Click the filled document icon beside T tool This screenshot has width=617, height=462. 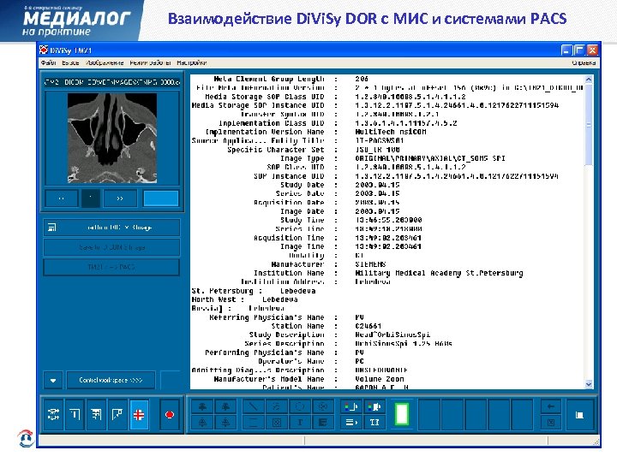(323, 423)
